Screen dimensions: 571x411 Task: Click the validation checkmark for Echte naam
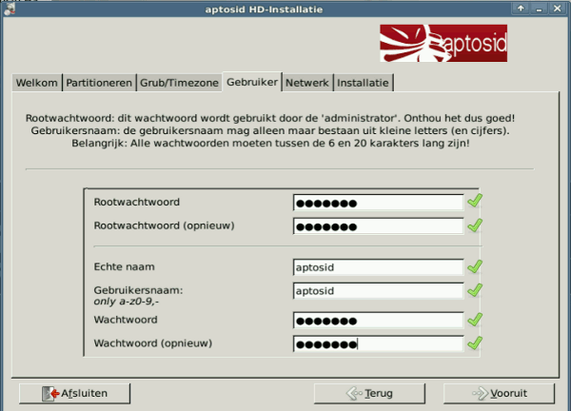[475, 267]
